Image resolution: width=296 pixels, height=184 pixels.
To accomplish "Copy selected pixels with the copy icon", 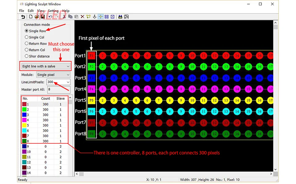I will (70, 17).
